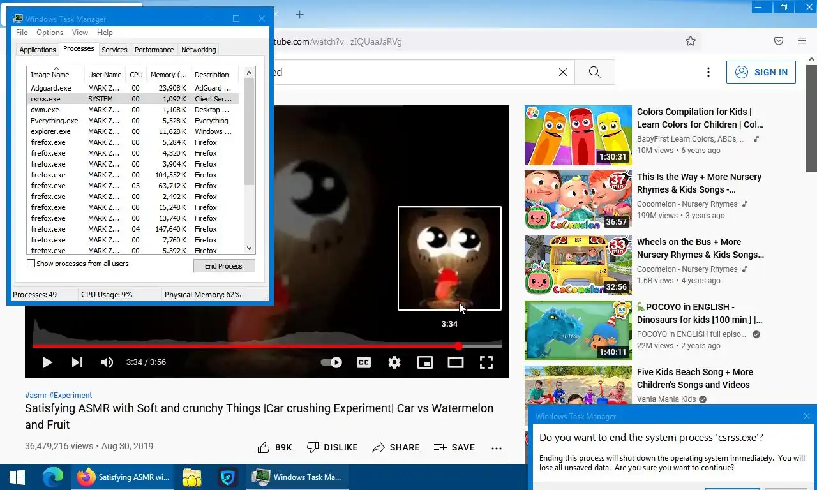This screenshot has width=817, height=490.
Task: Open more actions ellipsis under video
Action: click(497, 448)
